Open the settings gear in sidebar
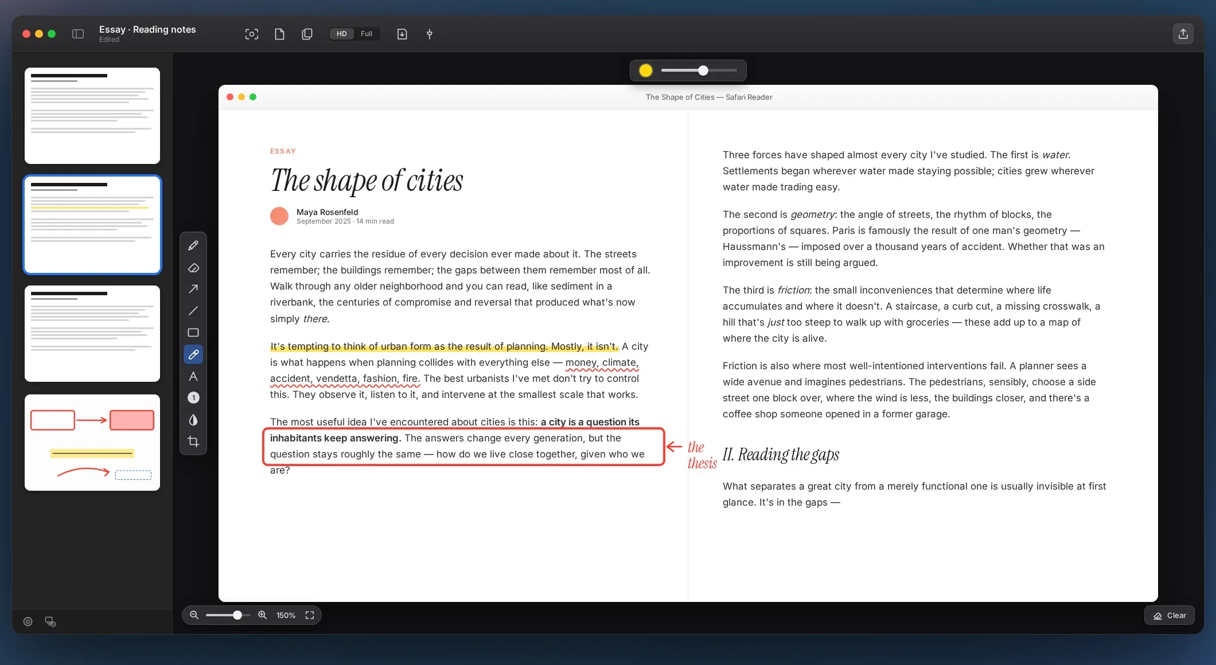The width and height of the screenshot is (1216, 665). point(28,621)
